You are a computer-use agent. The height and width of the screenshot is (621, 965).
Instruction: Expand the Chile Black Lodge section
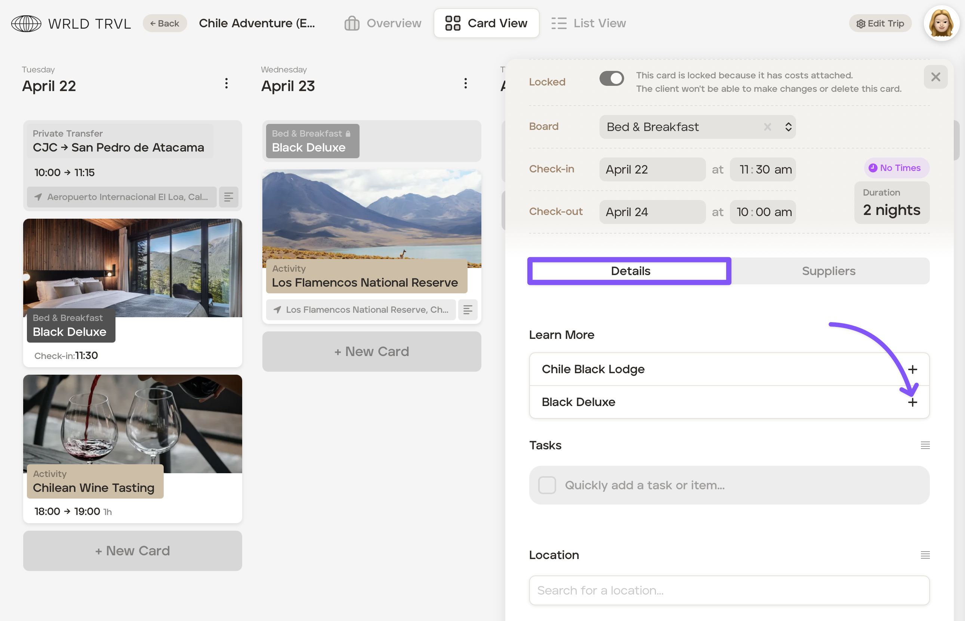pos(912,369)
